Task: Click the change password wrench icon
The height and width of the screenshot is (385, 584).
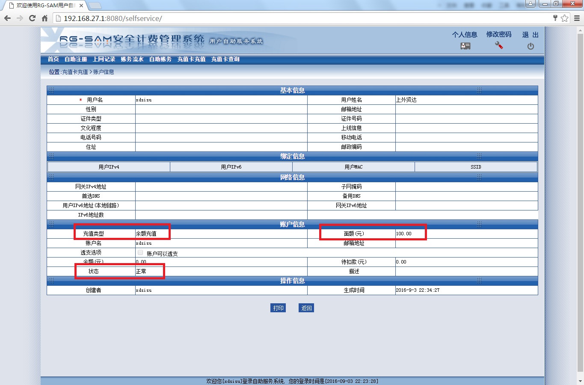Action: [498, 45]
